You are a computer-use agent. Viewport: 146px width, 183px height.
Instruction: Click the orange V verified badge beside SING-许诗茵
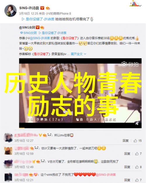point(42,8)
